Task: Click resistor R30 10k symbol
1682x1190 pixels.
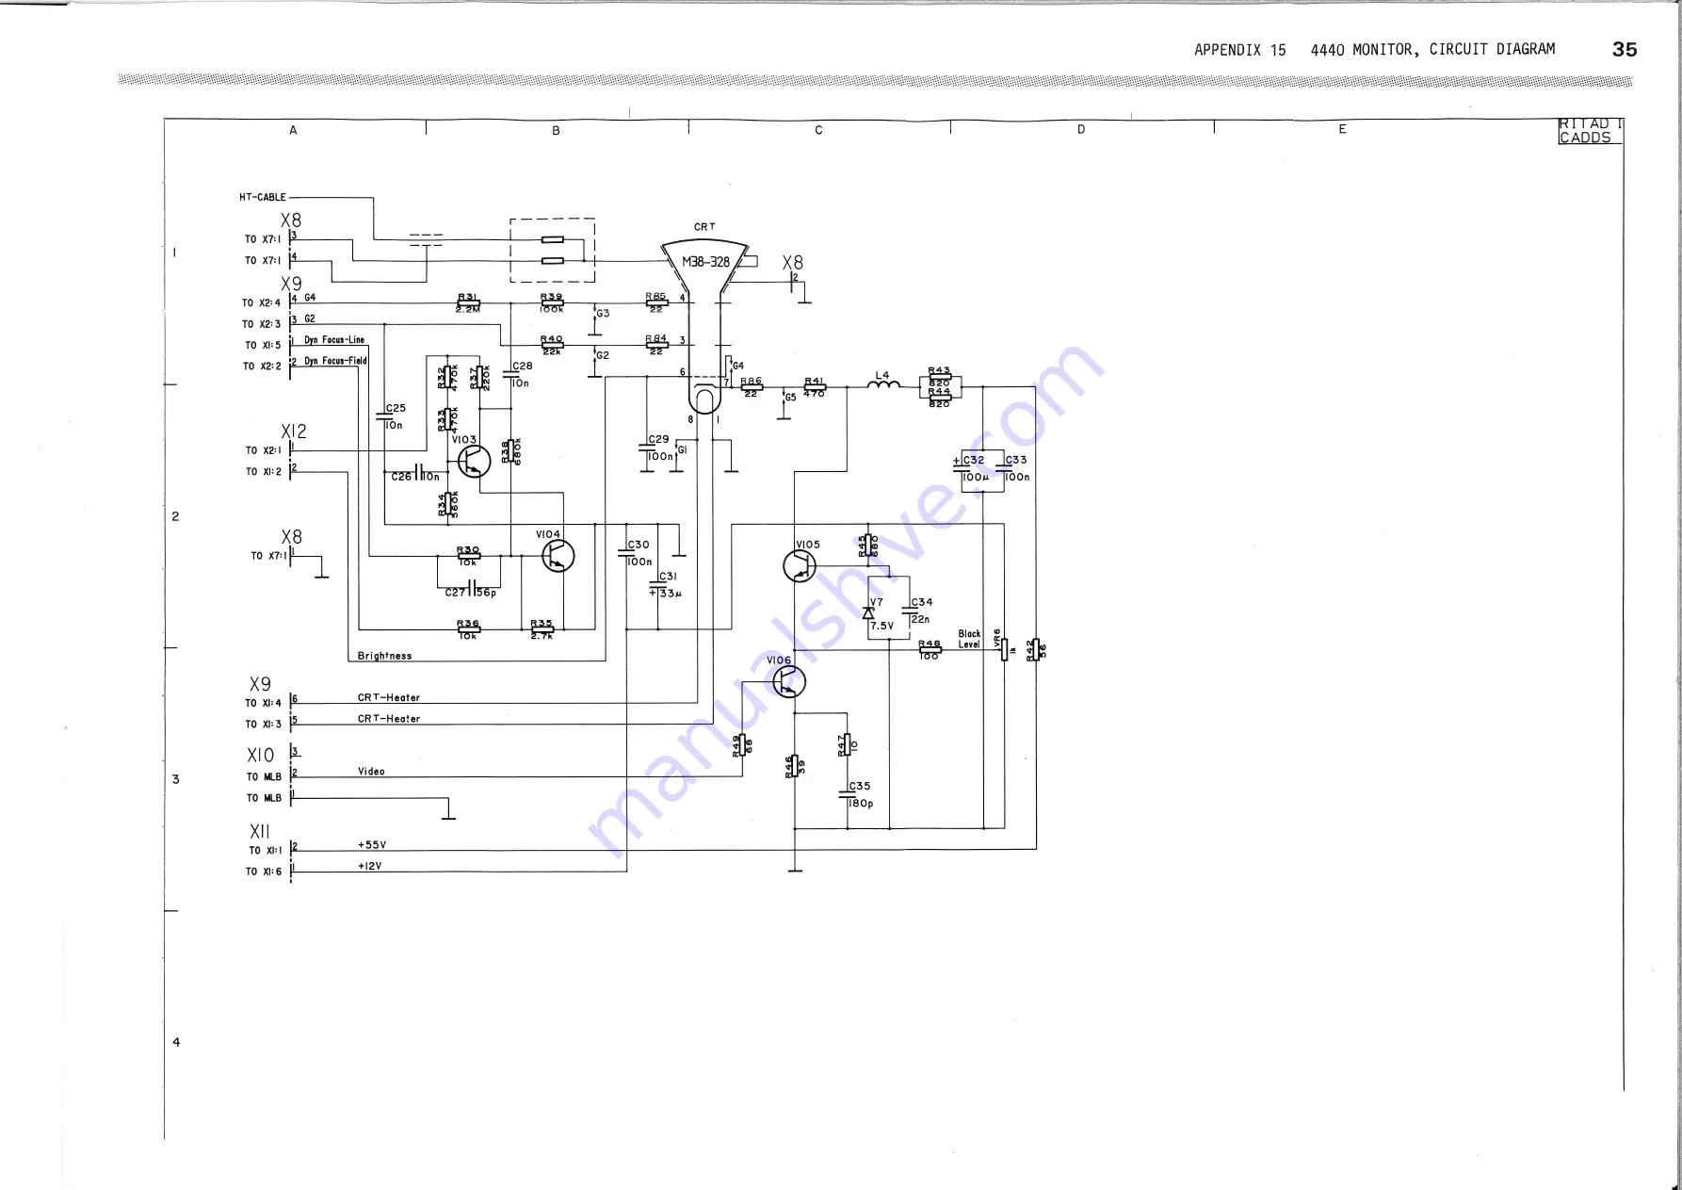Action: click(x=468, y=556)
